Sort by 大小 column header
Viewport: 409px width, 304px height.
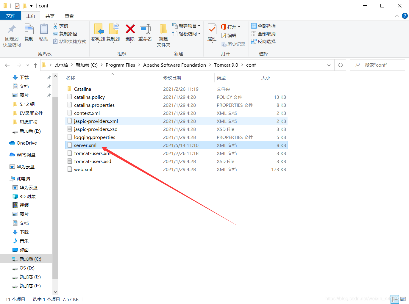pyautogui.click(x=266, y=78)
